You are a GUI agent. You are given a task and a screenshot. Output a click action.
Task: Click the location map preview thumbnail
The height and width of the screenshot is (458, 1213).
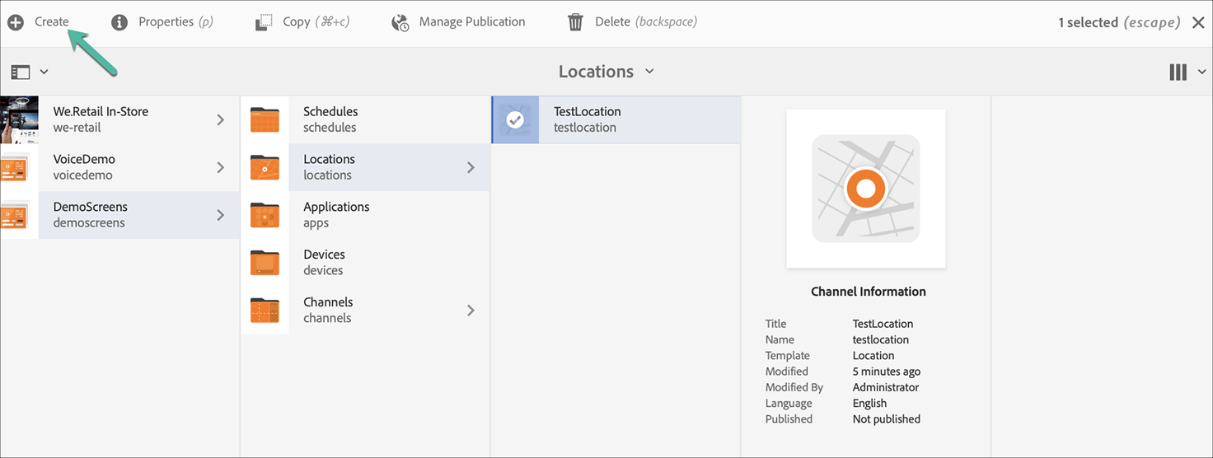(x=865, y=189)
